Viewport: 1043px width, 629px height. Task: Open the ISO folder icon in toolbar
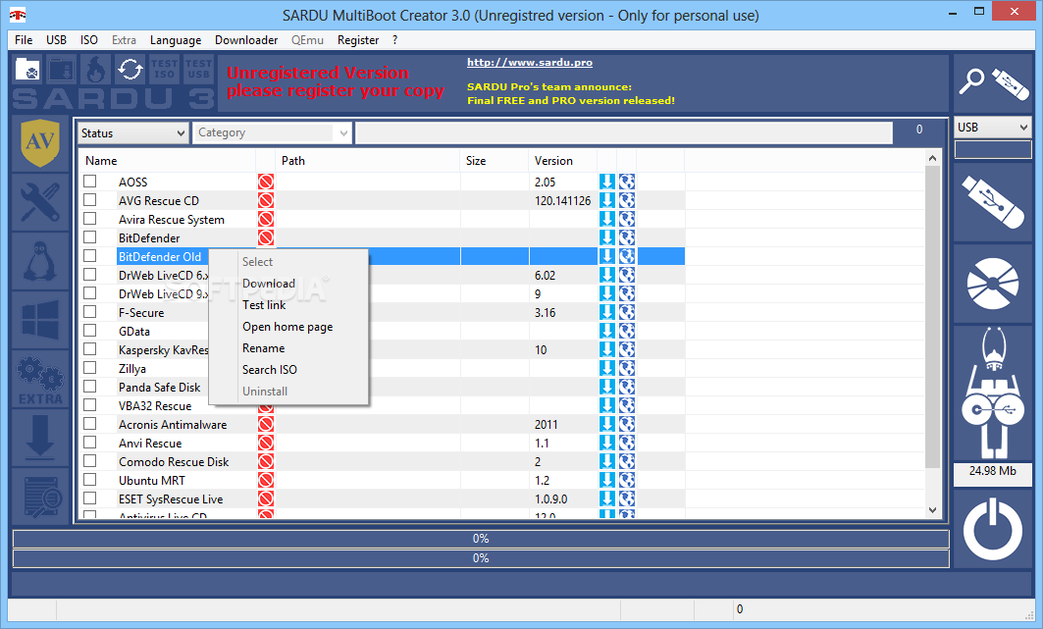pyautogui.click(x=27, y=69)
